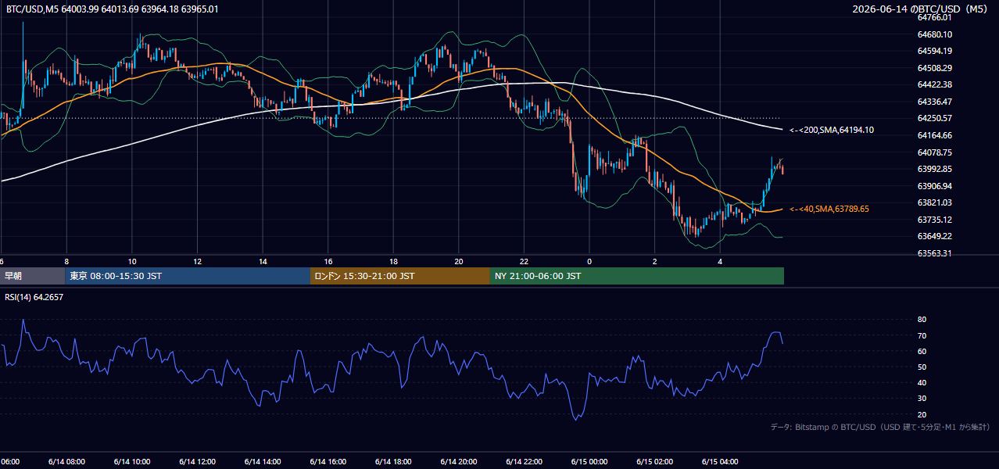Click price axis label 64336.47
Screen dimensions: 999x469
click(x=934, y=102)
